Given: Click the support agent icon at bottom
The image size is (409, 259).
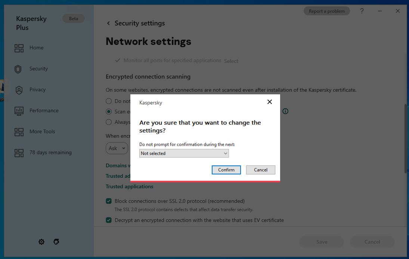Looking at the screenshot, I should (x=56, y=242).
